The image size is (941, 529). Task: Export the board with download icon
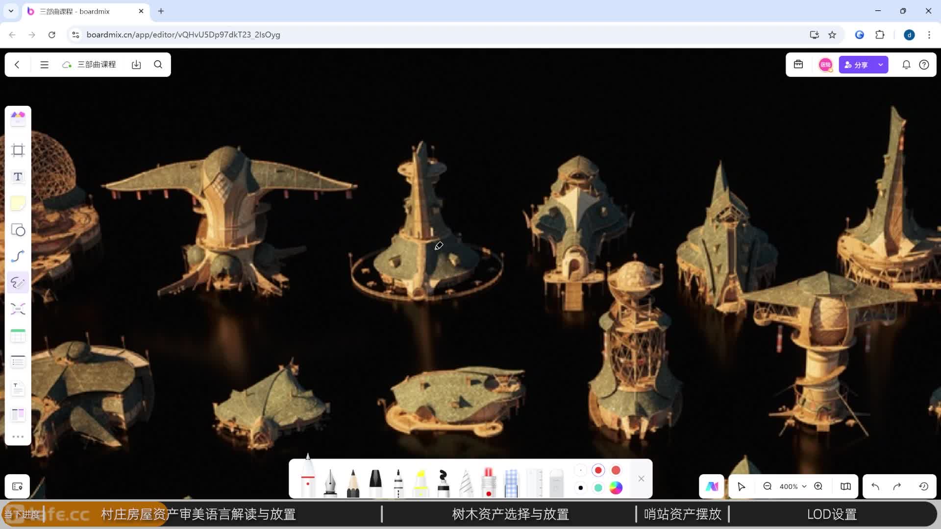point(136,65)
